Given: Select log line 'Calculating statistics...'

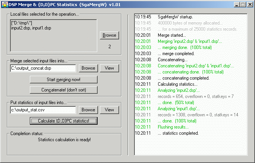Looking at the screenshot, I should pos(178,84).
